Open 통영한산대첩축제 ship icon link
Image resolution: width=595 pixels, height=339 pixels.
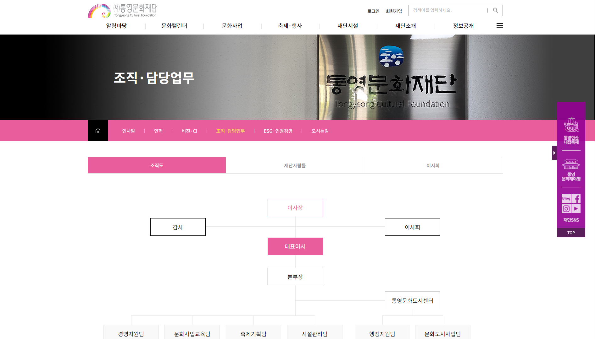pos(571,131)
